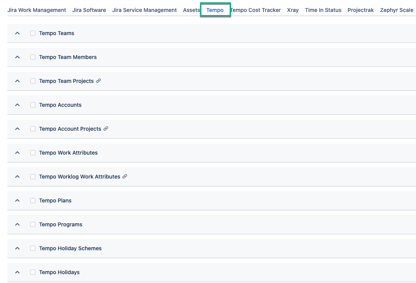
Task: Open the Zephyr Scale tab
Action: (396, 10)
